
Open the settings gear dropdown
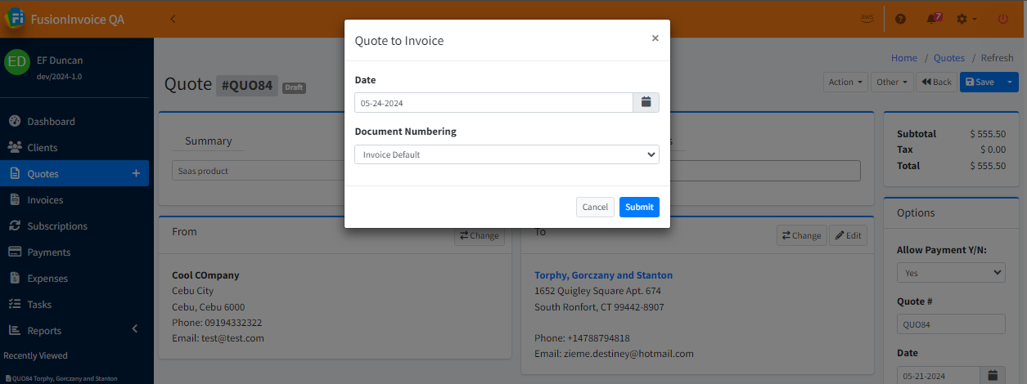[x=966, y=18]
